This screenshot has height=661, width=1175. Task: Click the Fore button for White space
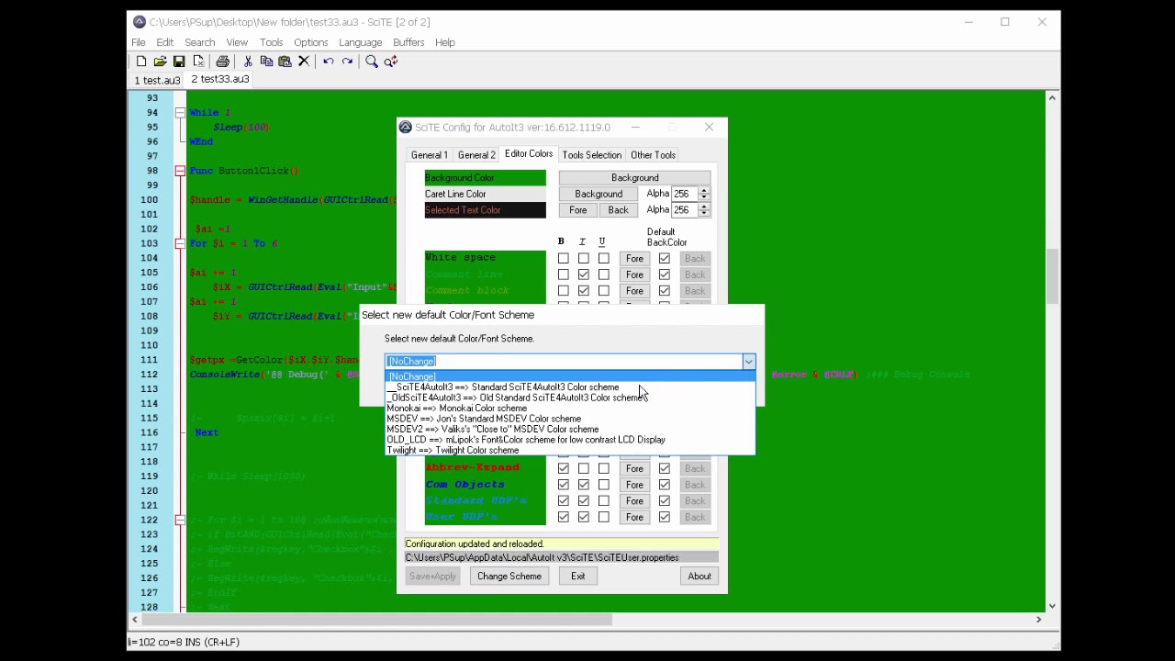point(634,259)
